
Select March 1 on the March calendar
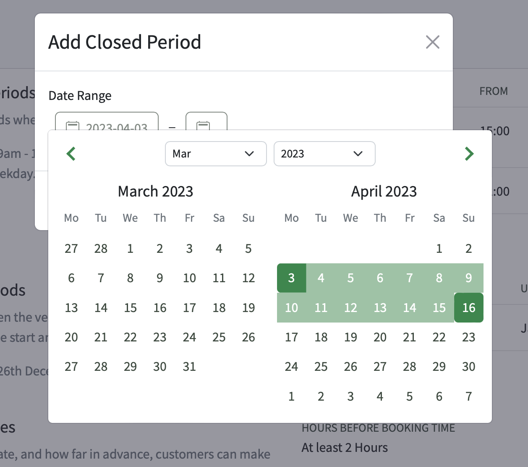[130, 248]
